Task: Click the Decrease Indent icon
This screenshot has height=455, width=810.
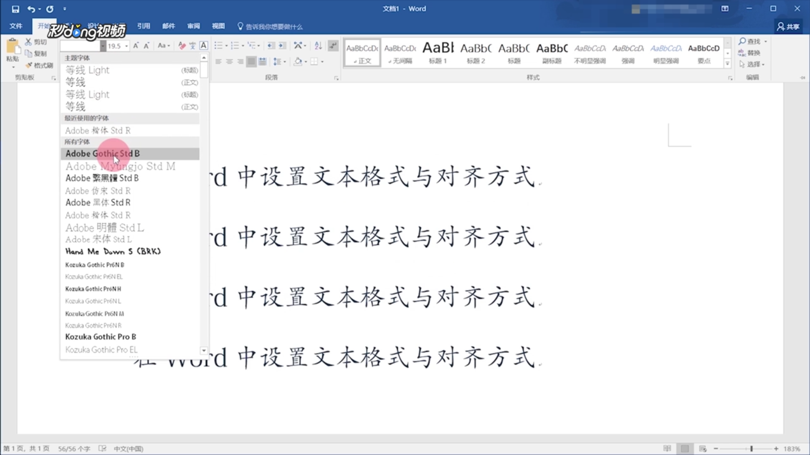Action: pyautogui.click(x=270, y=45)
